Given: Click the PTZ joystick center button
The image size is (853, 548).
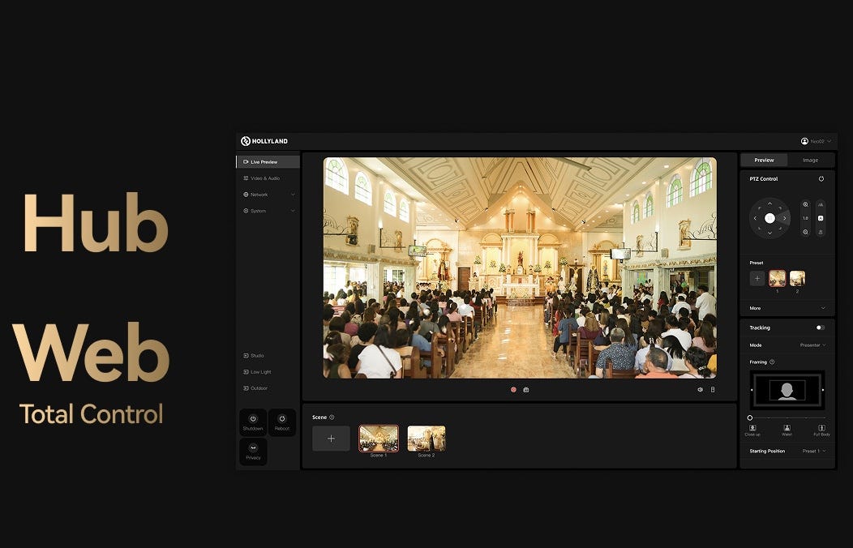Looking at the screenshot, I should 769,218.
